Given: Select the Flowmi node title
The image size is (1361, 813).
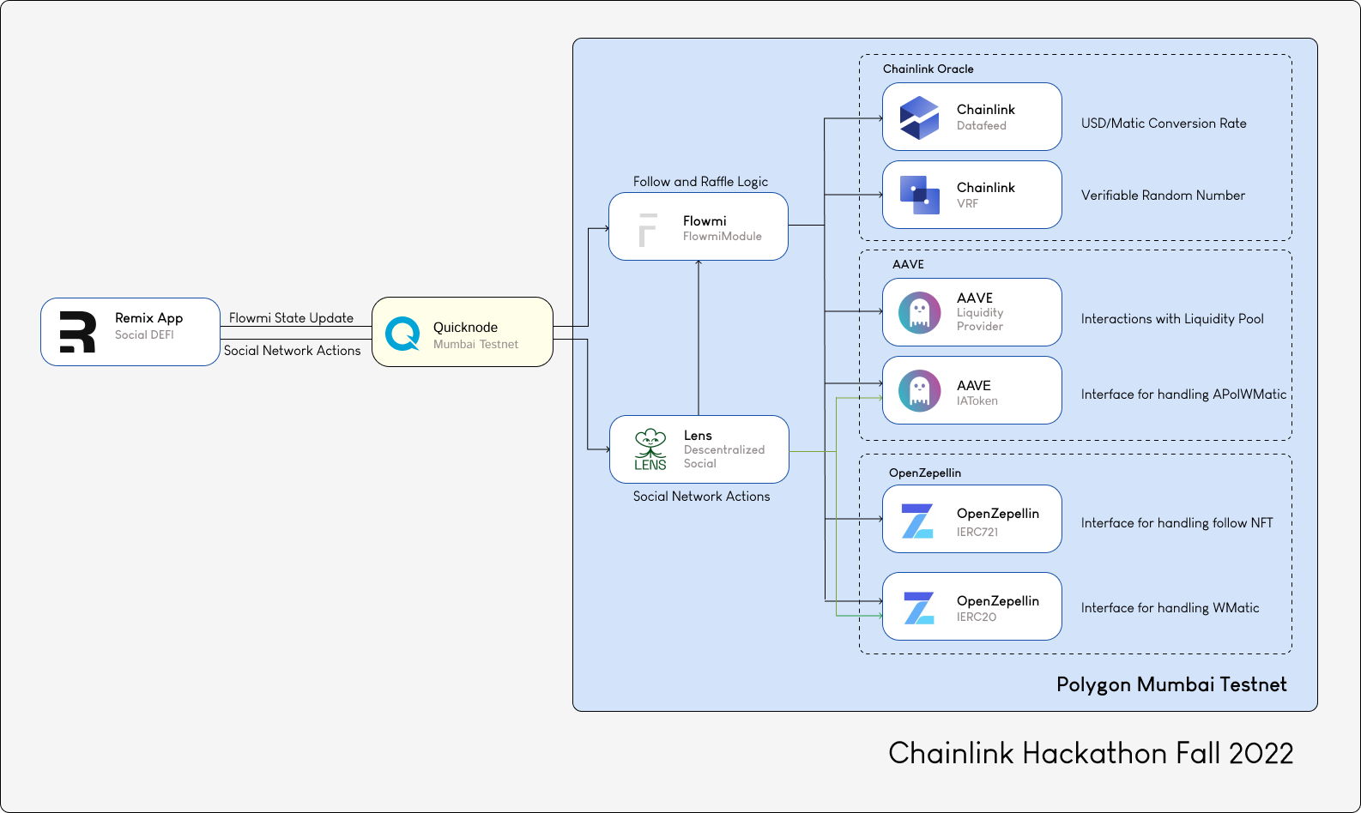Looking at the screenshot, I should pos(705,221).
